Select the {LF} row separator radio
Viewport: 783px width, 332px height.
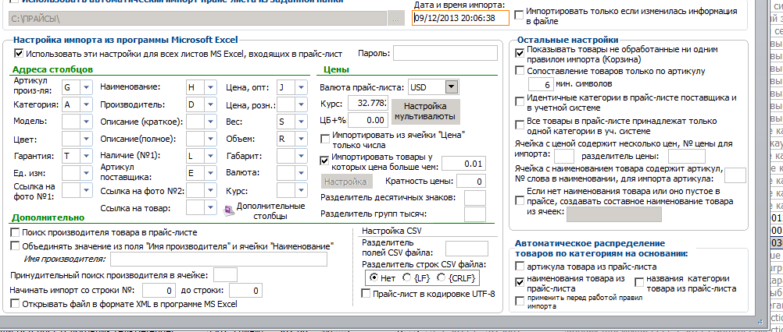pyautogui.click(x=407, y=277)
